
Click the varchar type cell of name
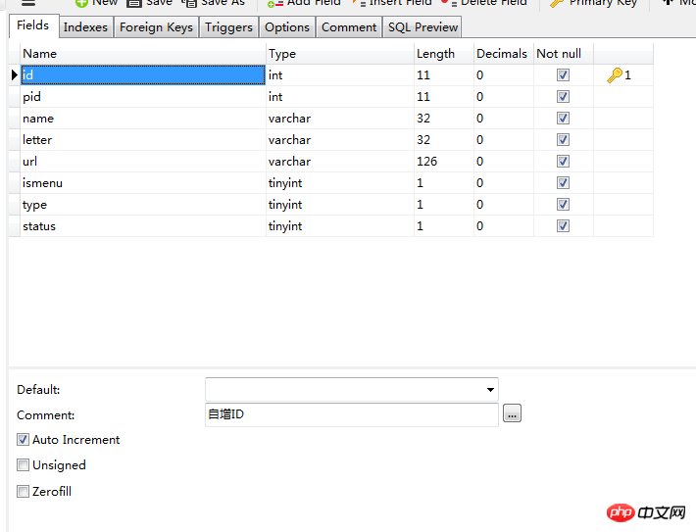point(340,119)
